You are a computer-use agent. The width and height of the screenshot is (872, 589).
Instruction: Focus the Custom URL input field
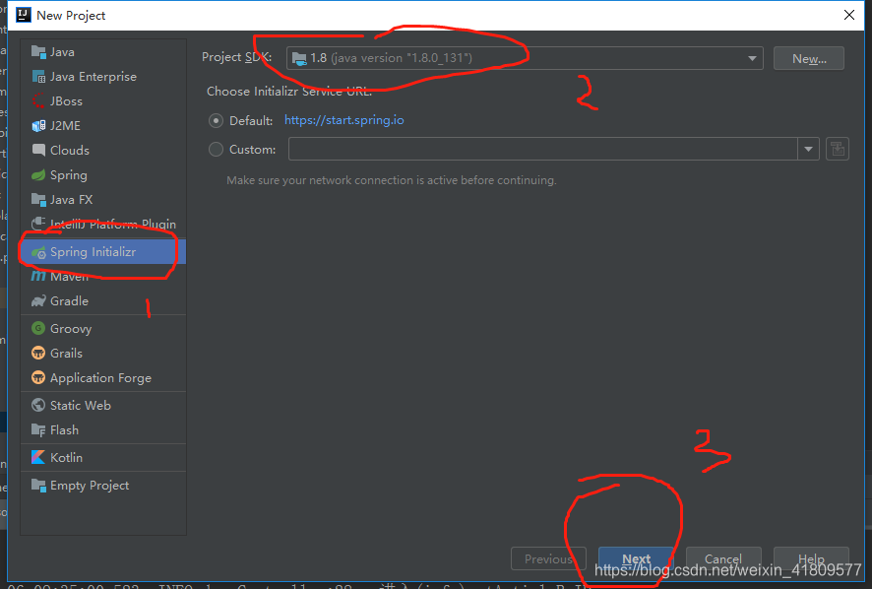[x=542, y=149]
